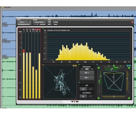136x115 pixels.
Task: Open the RTW_5.1 track selector dropdown
Action: [23, 22]
